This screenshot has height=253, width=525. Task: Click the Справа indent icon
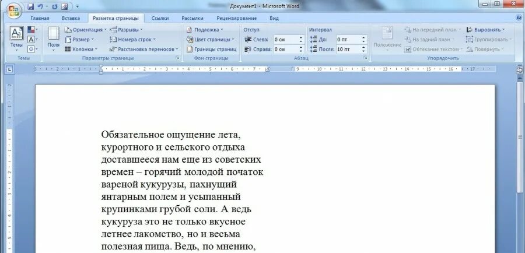[248, 49]
